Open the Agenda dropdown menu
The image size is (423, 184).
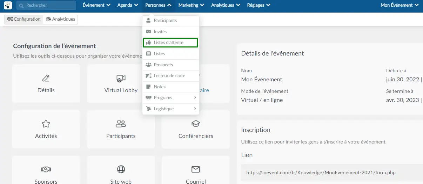click(x=128, y=5)
